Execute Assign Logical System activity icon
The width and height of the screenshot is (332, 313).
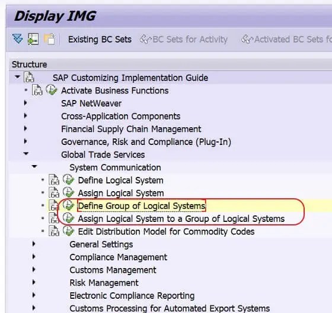68,193
